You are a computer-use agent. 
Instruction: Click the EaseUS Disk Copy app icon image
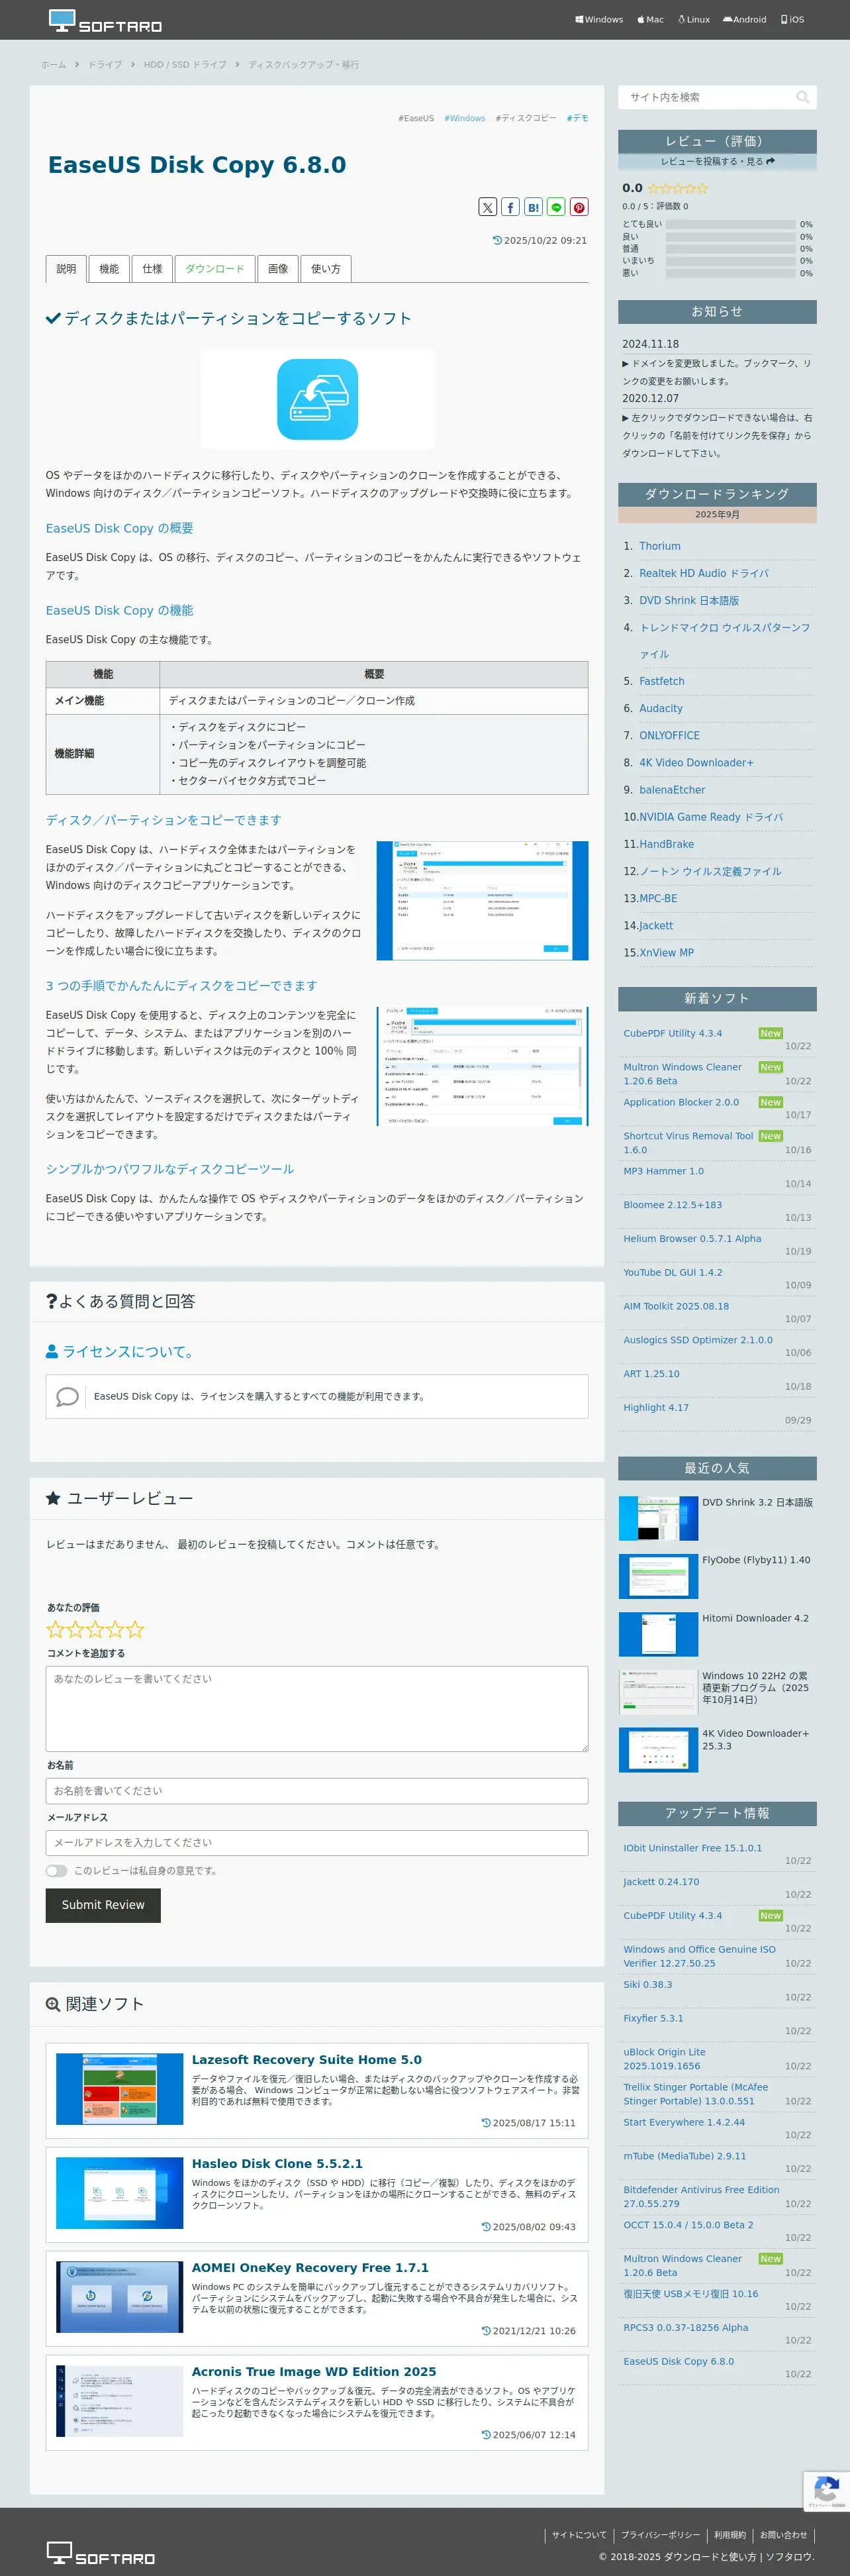(x=317, y=399)
